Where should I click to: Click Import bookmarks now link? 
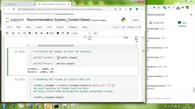(x=65, y=14)
